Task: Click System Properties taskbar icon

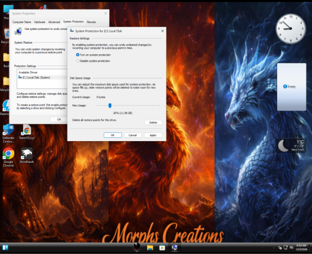Action: pyautogui.click(x=175, y=247)
